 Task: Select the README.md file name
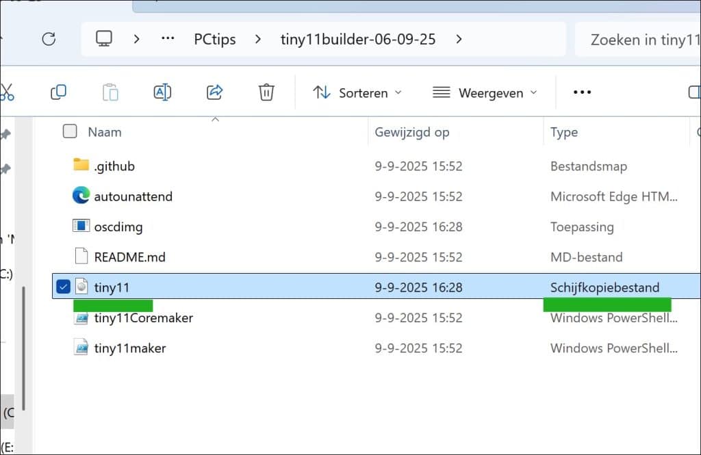[x=129, y=257]
